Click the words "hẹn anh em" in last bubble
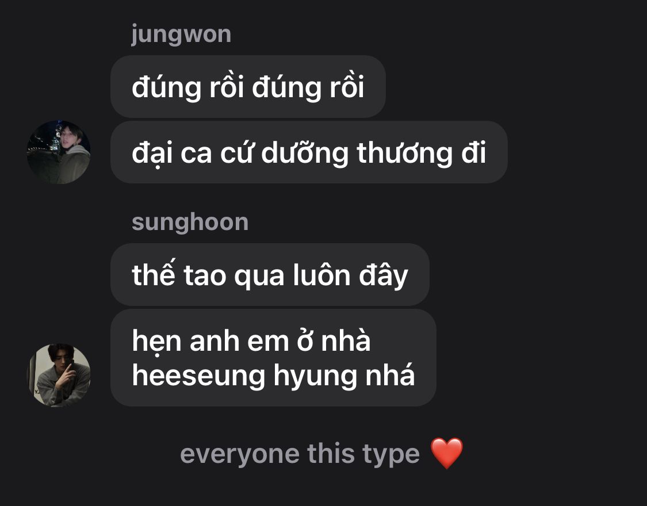 click(x=210, y=342)
